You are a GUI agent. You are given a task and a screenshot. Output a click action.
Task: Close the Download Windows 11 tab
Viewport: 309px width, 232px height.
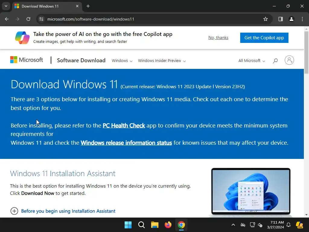77,6
